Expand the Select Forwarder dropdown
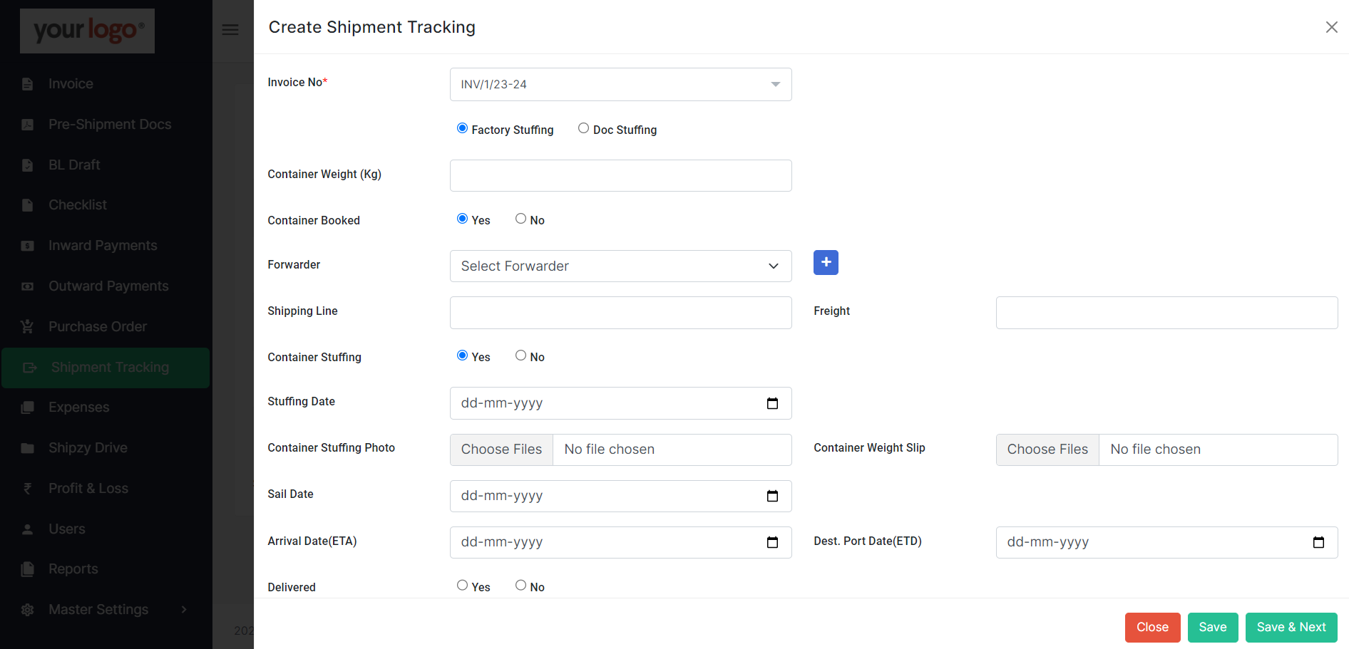 pyautogui.click(x=620, y=266)
